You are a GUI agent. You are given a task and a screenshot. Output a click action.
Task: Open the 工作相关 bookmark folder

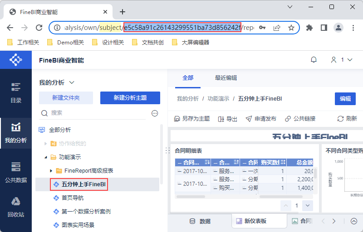click(x=23, y=42)
